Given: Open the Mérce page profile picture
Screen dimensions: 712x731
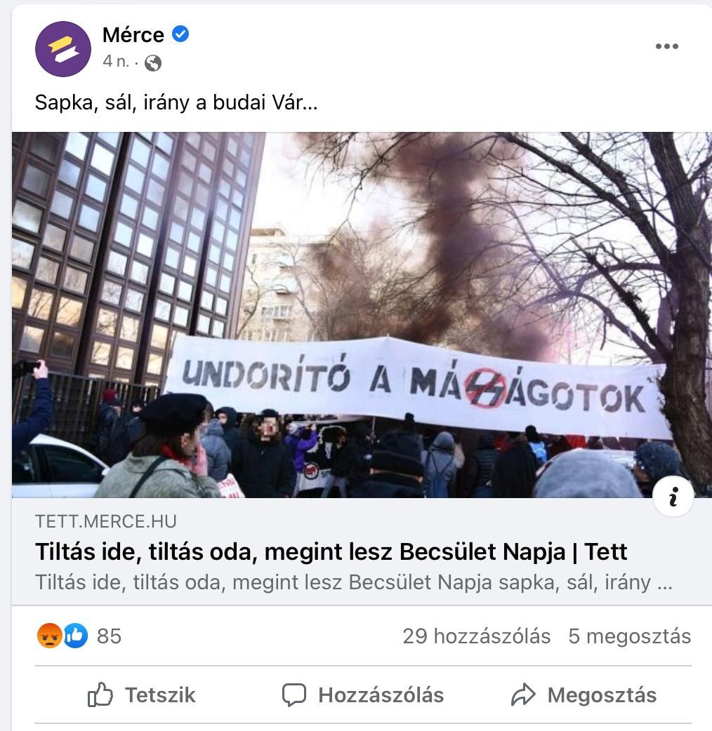Looking at the screenshot, I should tap(63, 49).
